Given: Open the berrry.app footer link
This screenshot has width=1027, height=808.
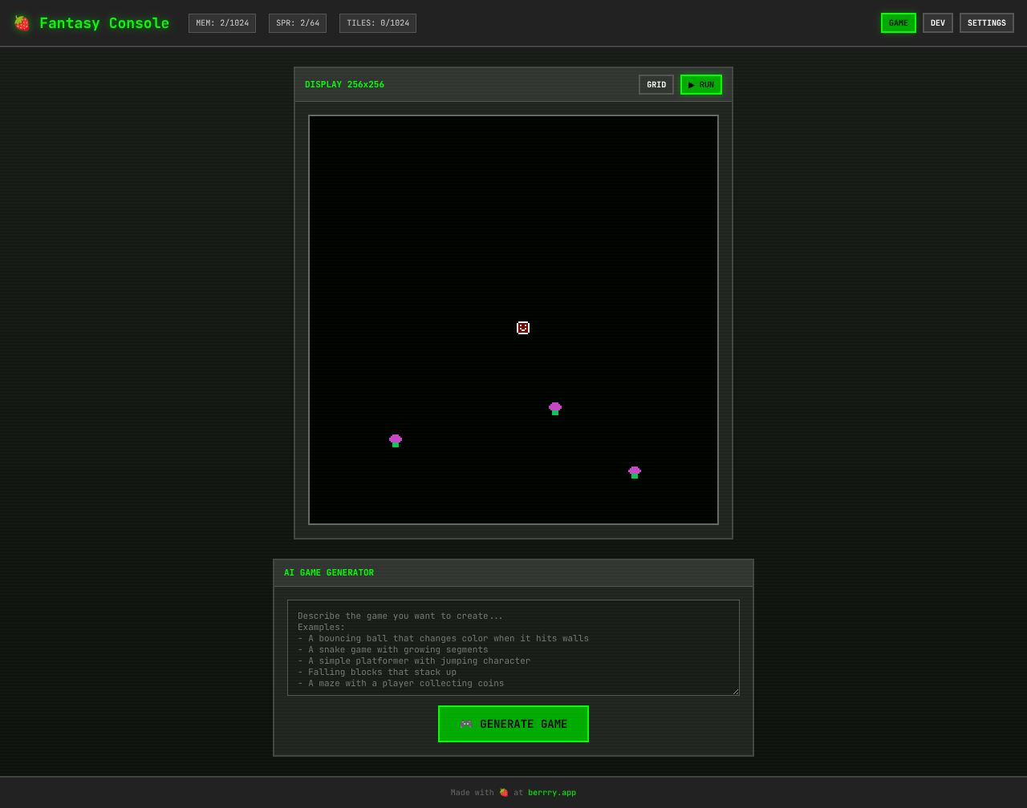Looking at the screenshot, I should (551, 793).
